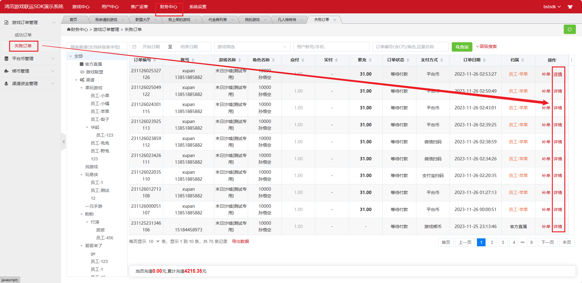Select 游戏联盟 tree node
The height and width of the screenshot is (283, 582).
pos(94,72)
